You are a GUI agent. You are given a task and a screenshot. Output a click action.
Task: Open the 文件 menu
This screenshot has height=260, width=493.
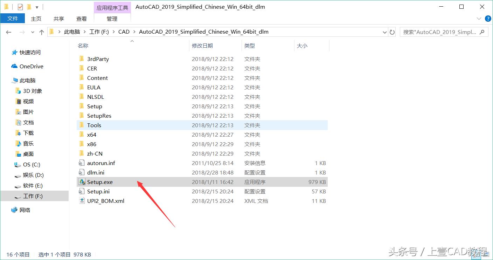[x=13, y=18]
